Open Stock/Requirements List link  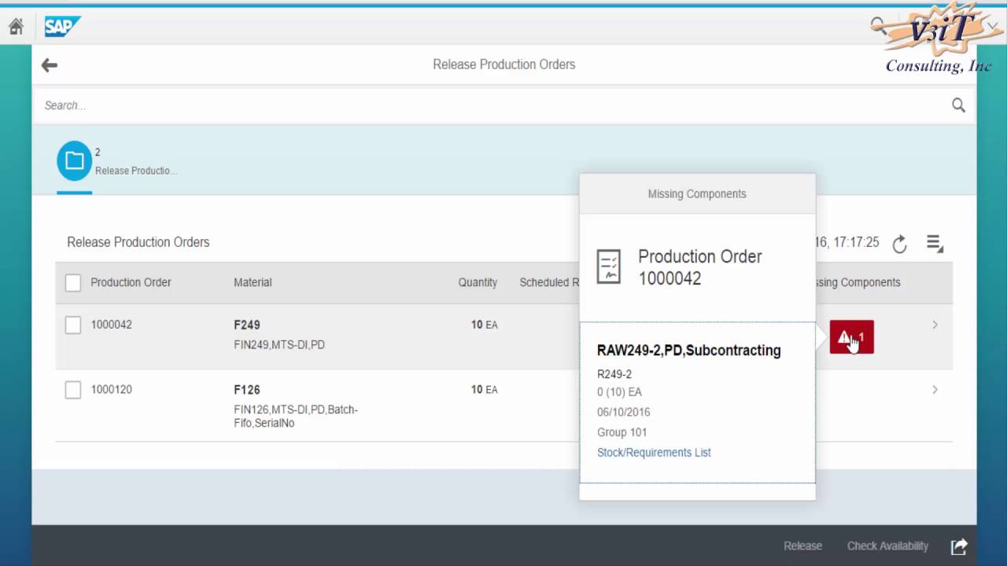pos(654,453)
